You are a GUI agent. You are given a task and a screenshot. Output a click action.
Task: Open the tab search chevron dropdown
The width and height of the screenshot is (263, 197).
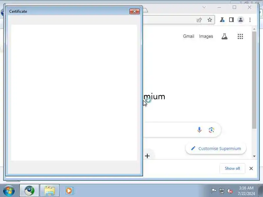point(204,7)
